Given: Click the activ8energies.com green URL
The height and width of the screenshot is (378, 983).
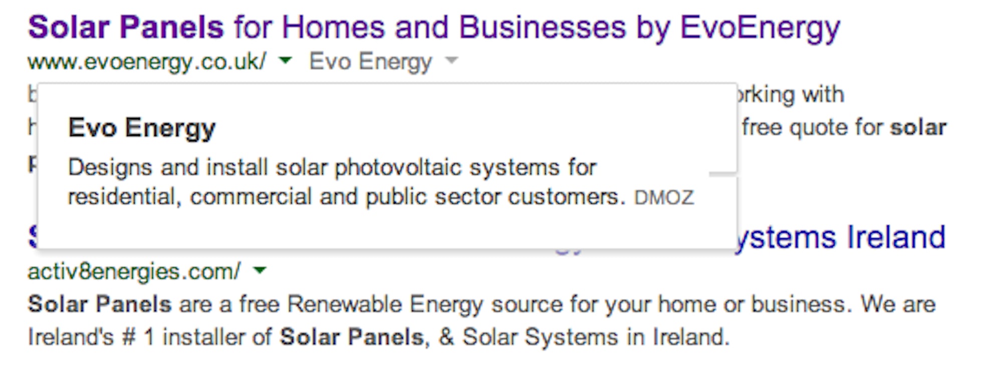Looking at the screenshot, I should point(134,272).
